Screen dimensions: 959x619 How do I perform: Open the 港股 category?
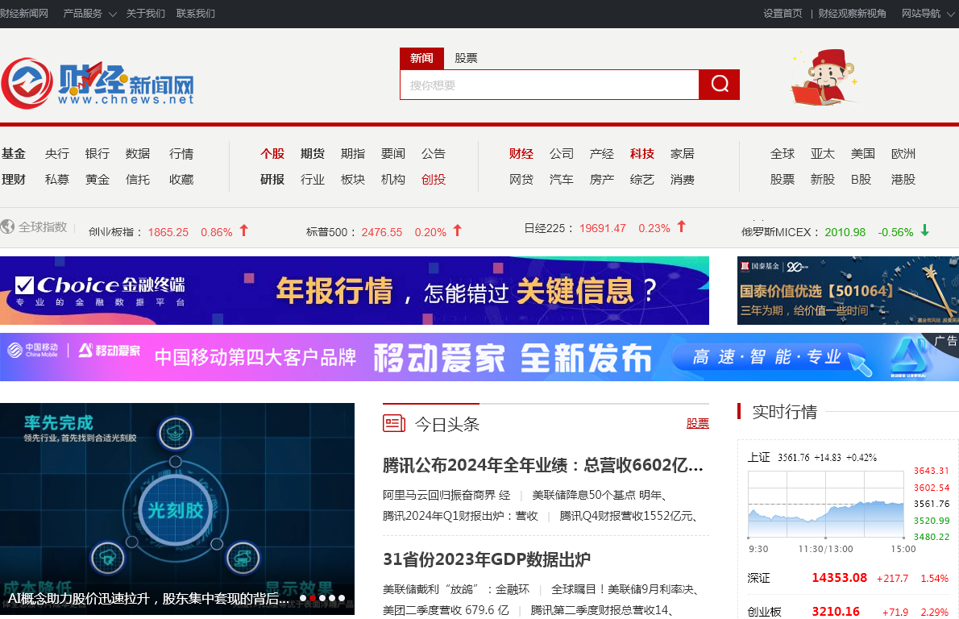[903, 179]
